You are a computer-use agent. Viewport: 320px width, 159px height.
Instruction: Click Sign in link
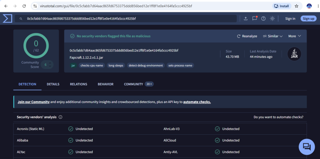pyautogui.click(x=290, y=18)
